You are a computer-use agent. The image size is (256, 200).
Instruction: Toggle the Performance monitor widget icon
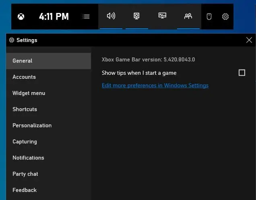(162, 16)
